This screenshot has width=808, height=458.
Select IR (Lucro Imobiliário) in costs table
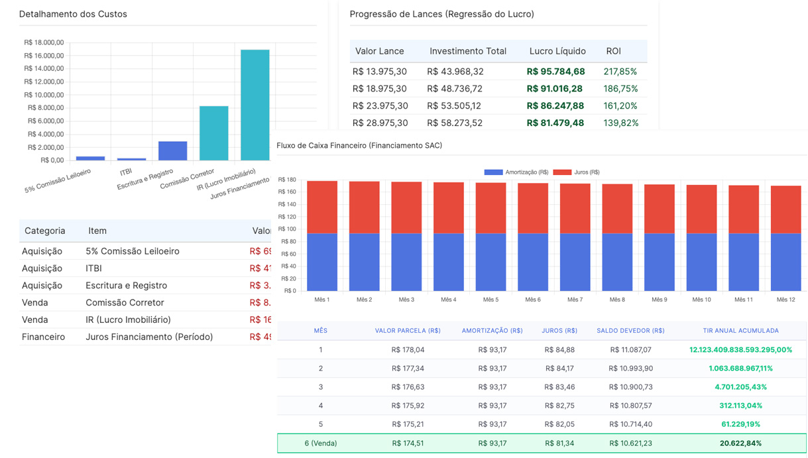pos(128,320)
